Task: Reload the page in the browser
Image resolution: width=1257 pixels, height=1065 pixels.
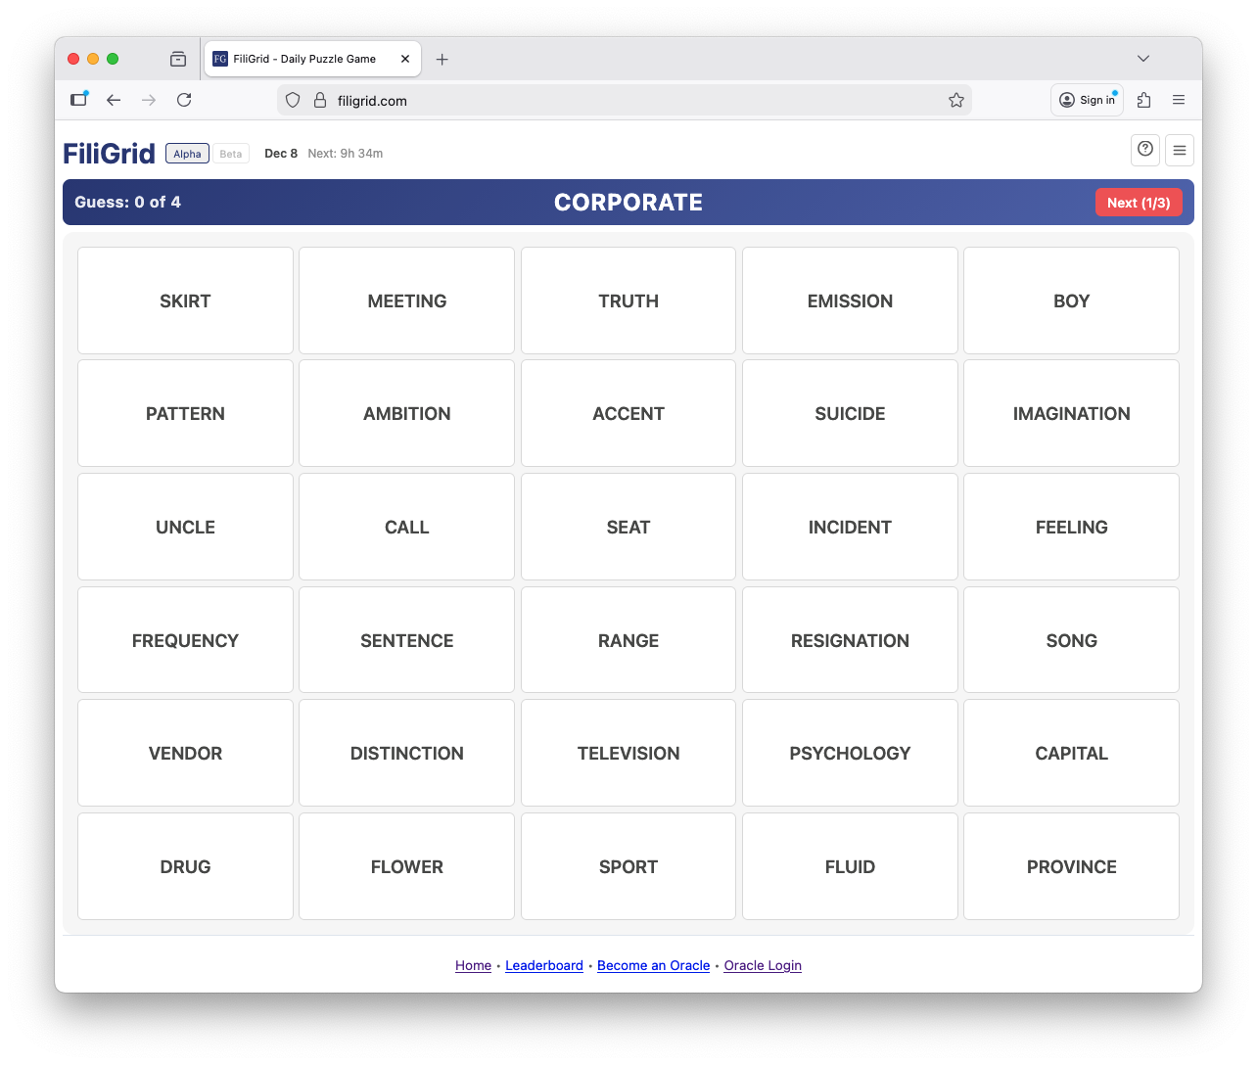Action: click(x=184, y=100)
